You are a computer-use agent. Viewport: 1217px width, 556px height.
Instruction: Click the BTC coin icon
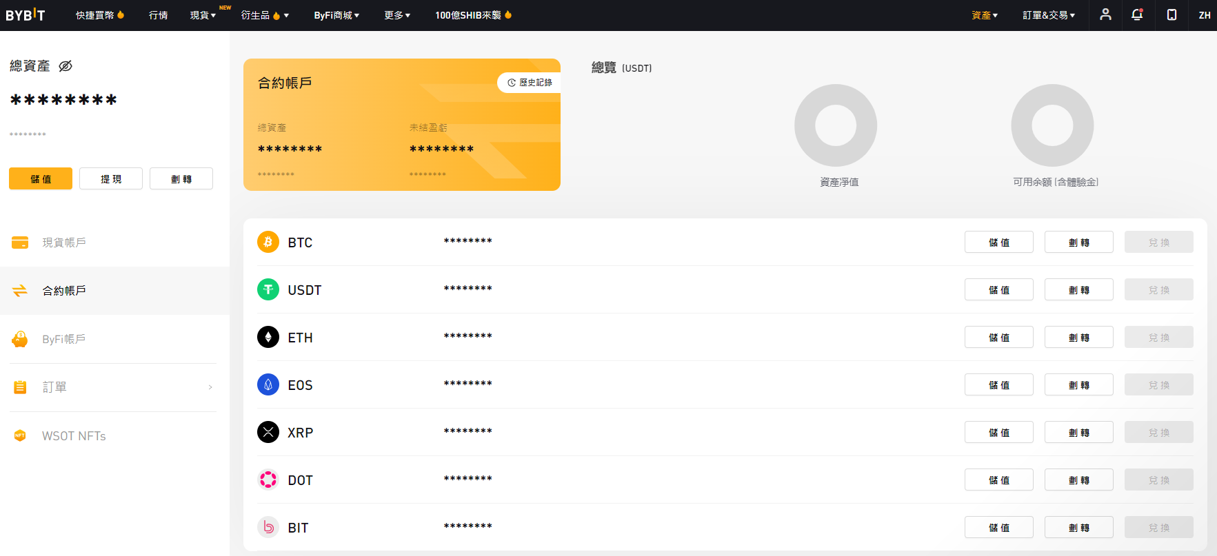click(x=268, y=242)
